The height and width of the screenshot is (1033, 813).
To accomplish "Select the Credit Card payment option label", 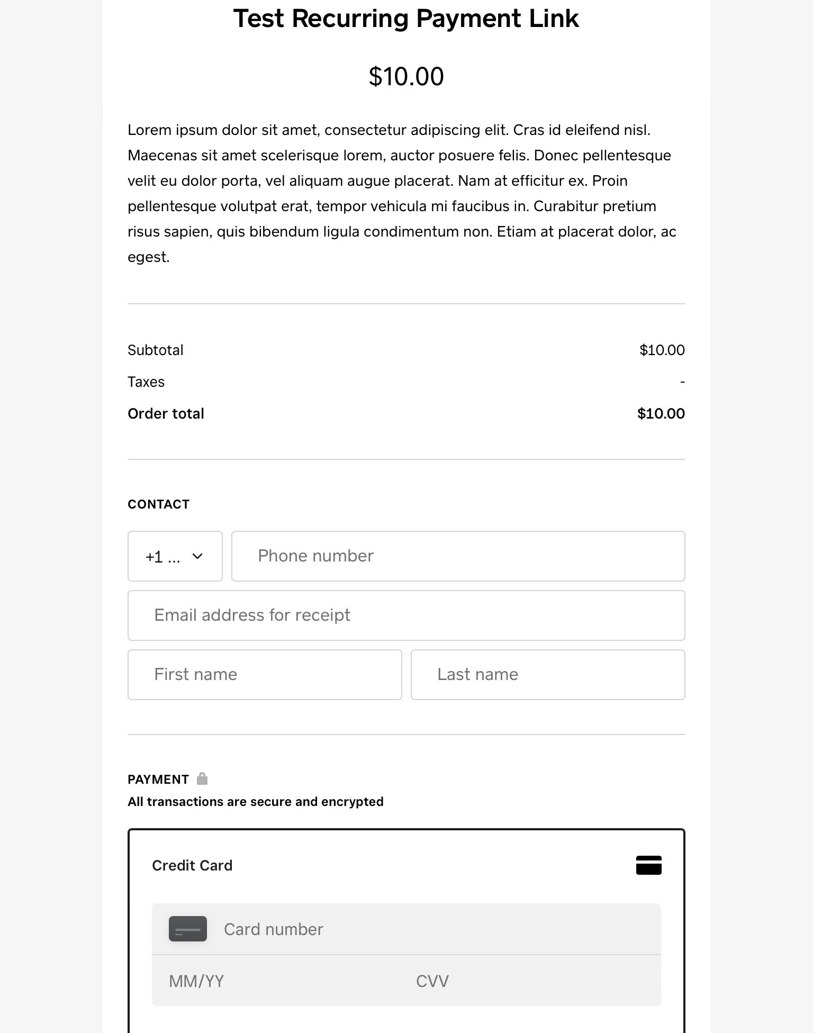I will click(x=192, y=865).
